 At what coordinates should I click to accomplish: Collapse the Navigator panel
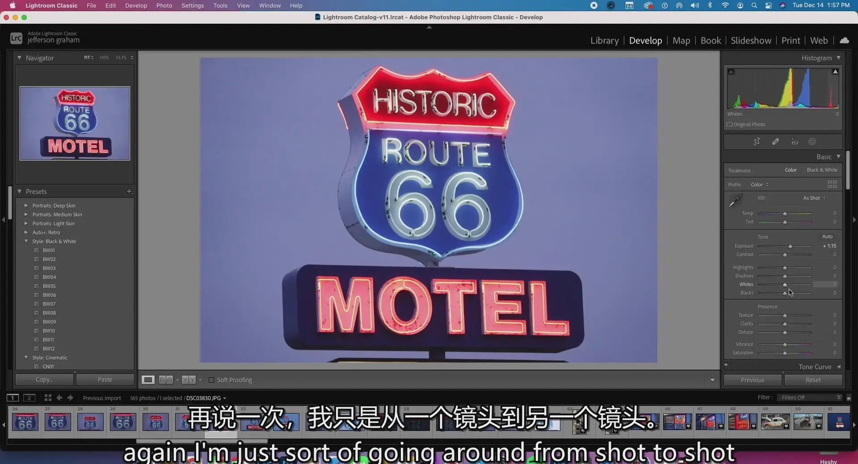(x=19, y=58)
